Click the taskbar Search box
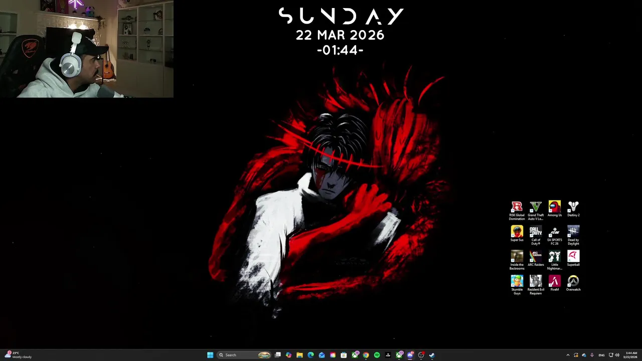 click(244, 355)
